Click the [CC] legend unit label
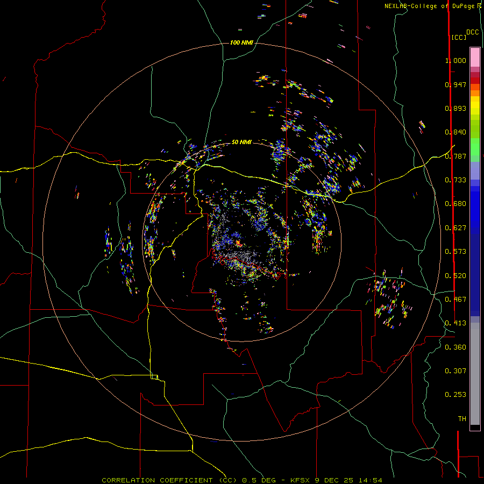The image size is (484, 484). (459, 37)
